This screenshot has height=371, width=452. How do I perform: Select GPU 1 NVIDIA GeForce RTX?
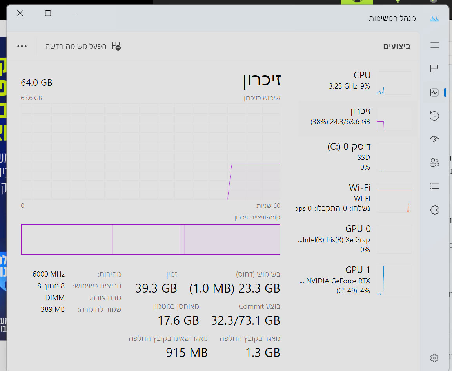click(x=355, y=280)
